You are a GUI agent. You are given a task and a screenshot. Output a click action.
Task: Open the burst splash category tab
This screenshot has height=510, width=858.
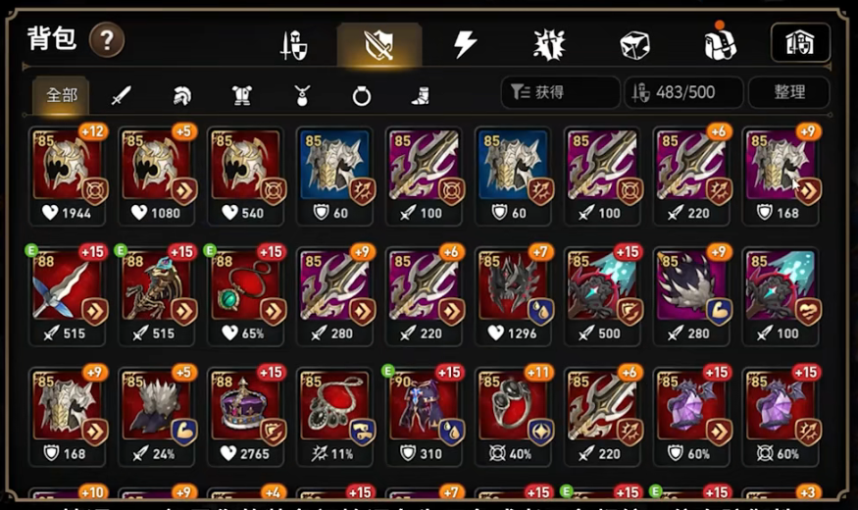(549, 45)
